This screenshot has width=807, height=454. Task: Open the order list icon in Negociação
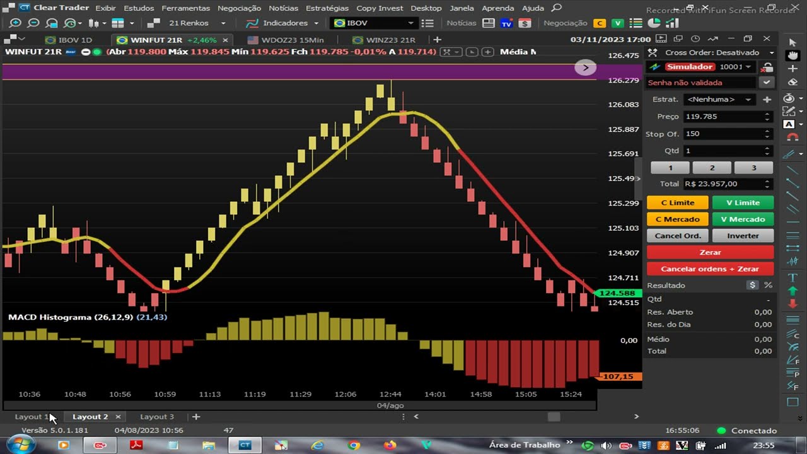[636, 23]
